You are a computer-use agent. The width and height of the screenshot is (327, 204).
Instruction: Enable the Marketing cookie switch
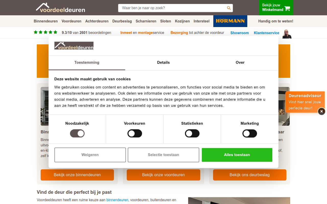tap(250, 134)
